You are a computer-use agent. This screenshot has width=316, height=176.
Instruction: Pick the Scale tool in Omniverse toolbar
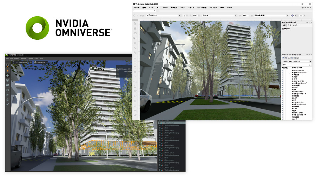8,85
